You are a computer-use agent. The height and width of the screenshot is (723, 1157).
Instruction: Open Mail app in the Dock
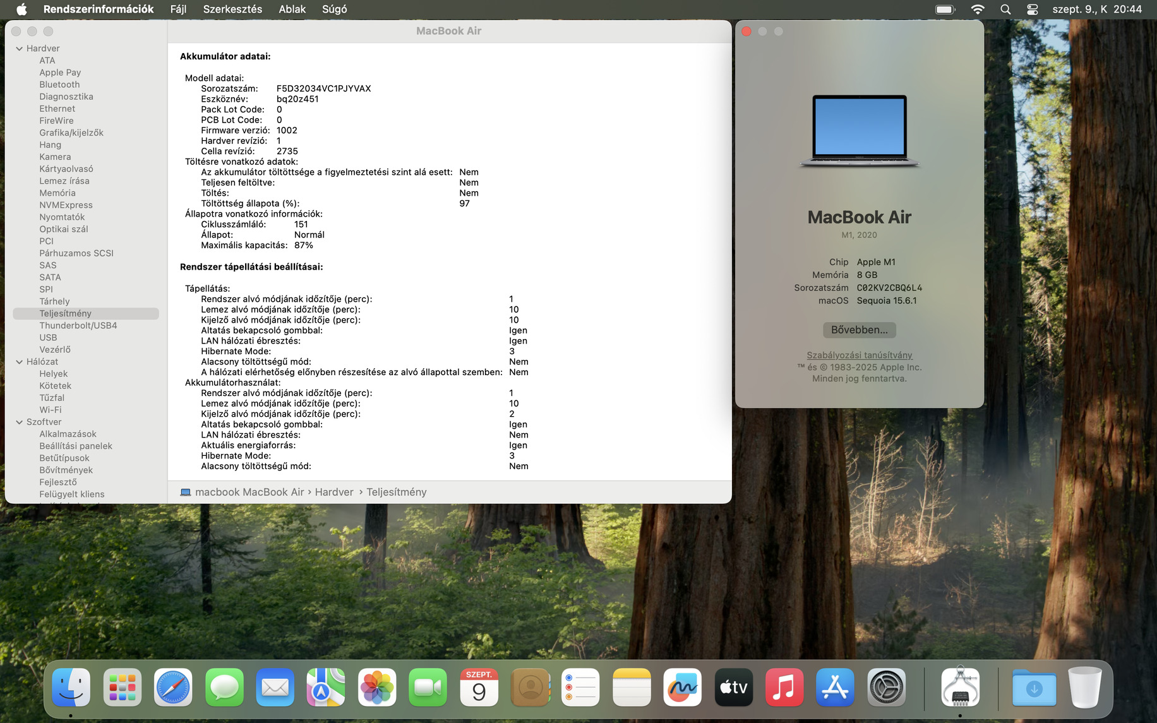pyautogui.click(x=275, y=687)
